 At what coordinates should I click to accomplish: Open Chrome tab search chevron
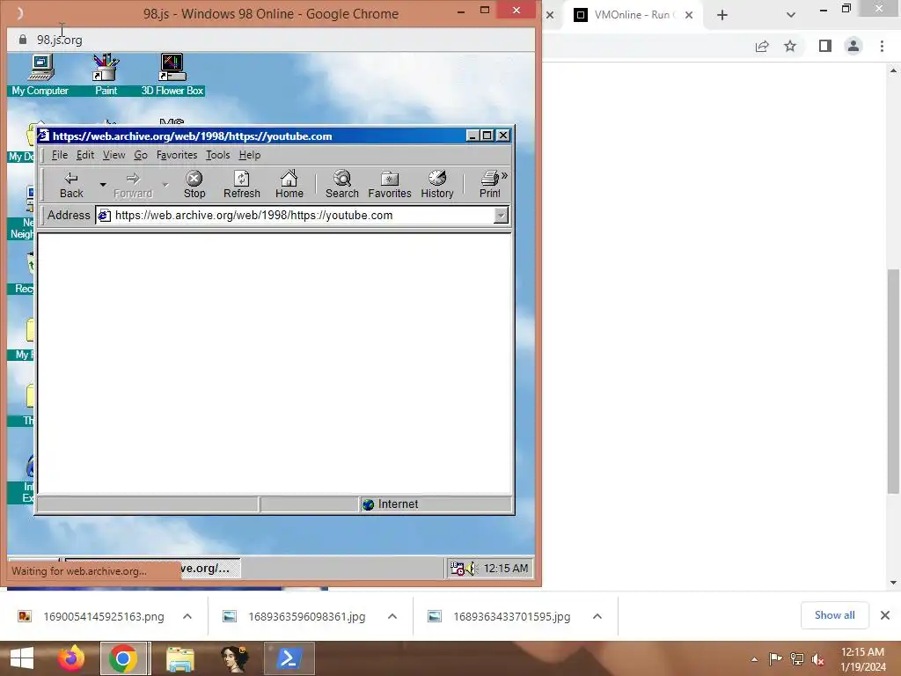[791, 15]
